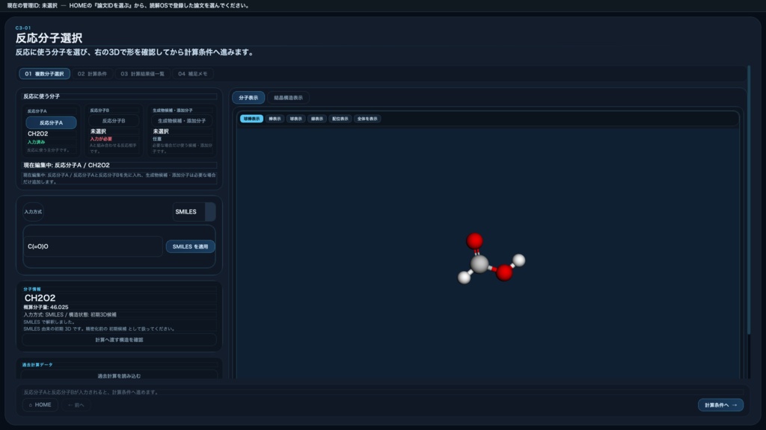Click the hydroxyl red oxygen atom
Screen dimensions: 766x430
504,272
